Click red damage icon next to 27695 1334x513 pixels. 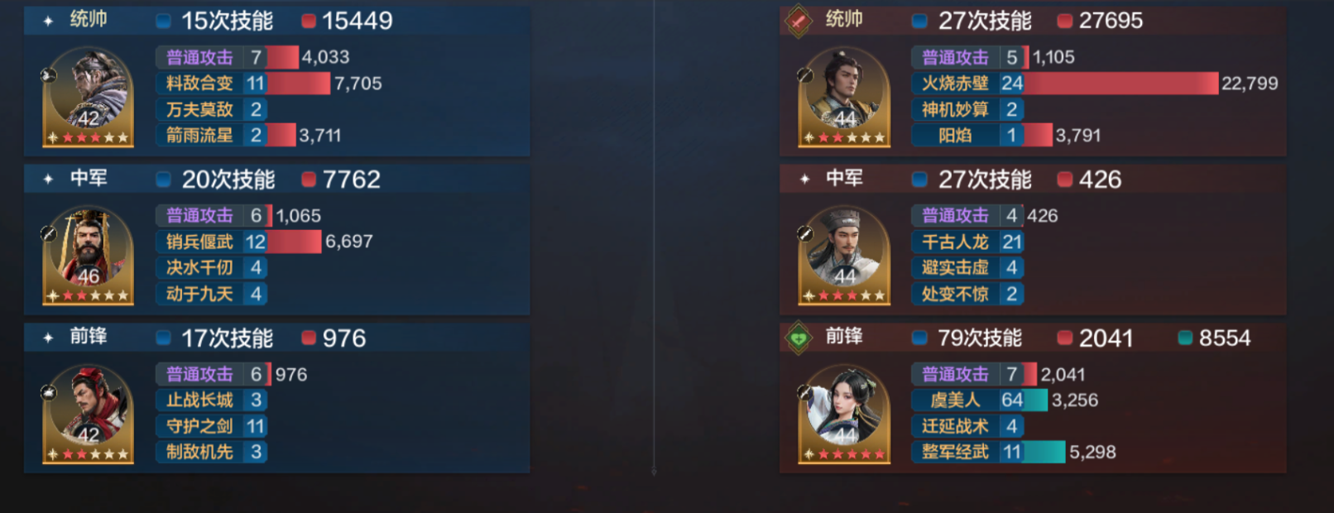(x=1065, y=21)
